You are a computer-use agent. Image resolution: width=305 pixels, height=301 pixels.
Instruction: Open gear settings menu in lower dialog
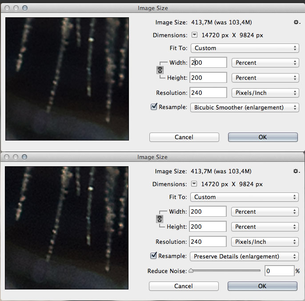click(297, 171)
